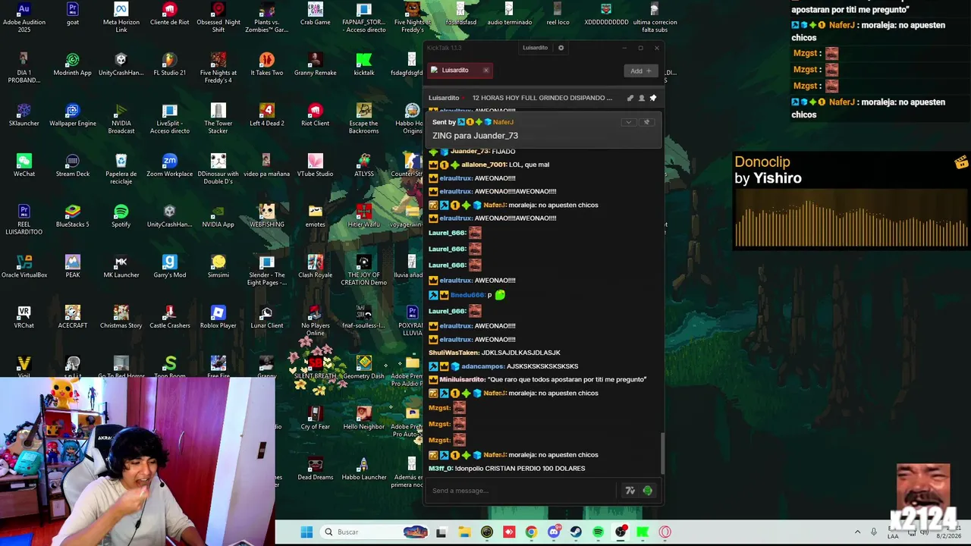This screenshot has height=546, width=971.
Task: Open File Explorer from the taskbar
Action: click(x=464, y=532)
